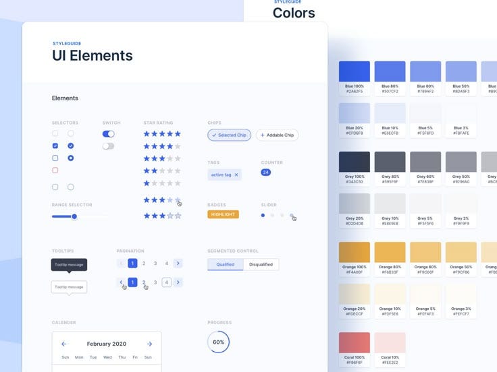This screenshot has height=372, width=497.
Task: Click first star in the five-star rating row
Action: [147, 134]
